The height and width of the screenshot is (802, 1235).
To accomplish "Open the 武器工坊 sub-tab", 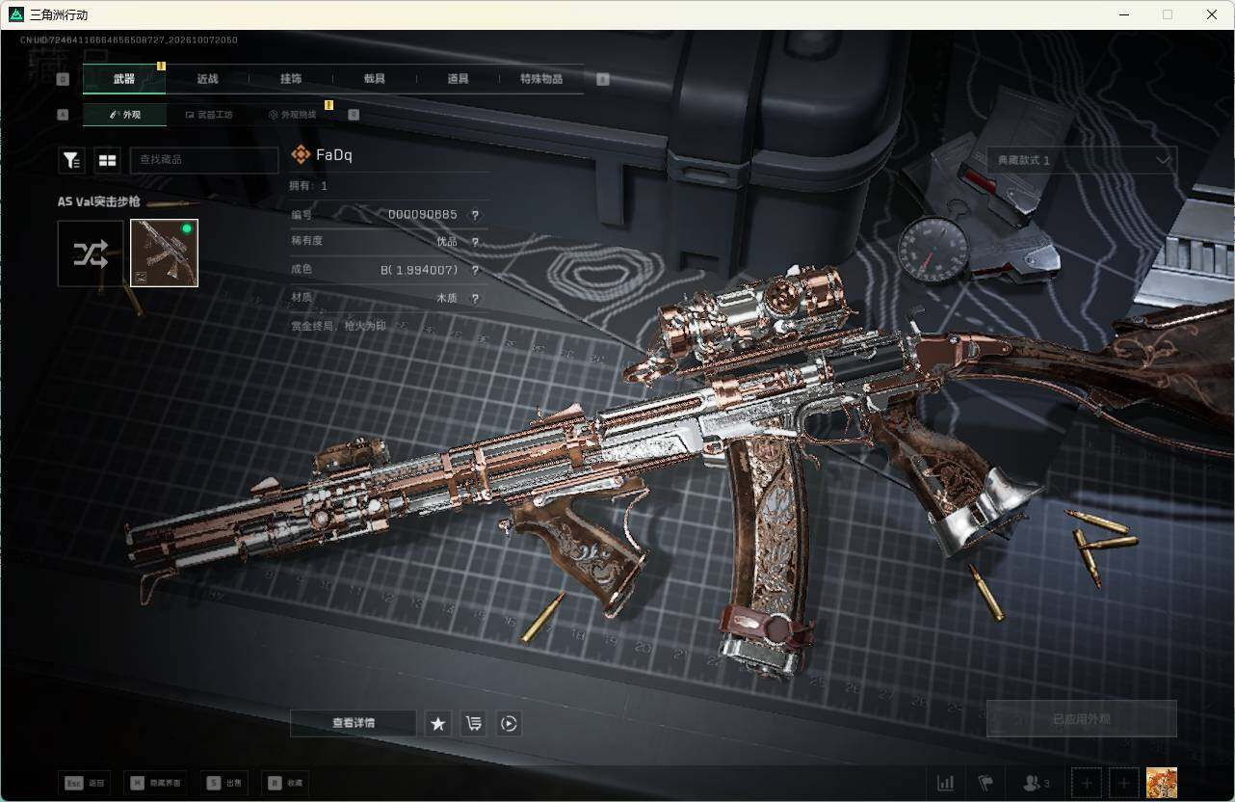I will tap(209, 115).
